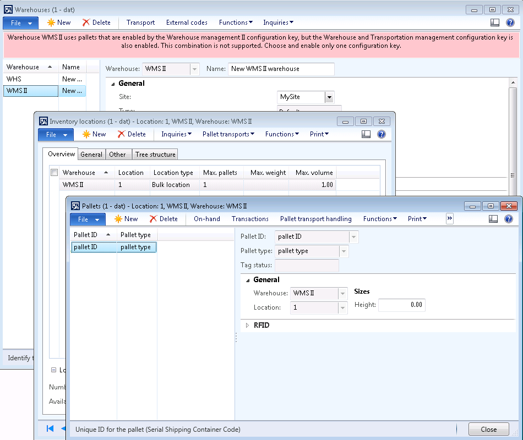Collapse the General section in Pallets
Screen dimensions: 523x440
point(248,280)
